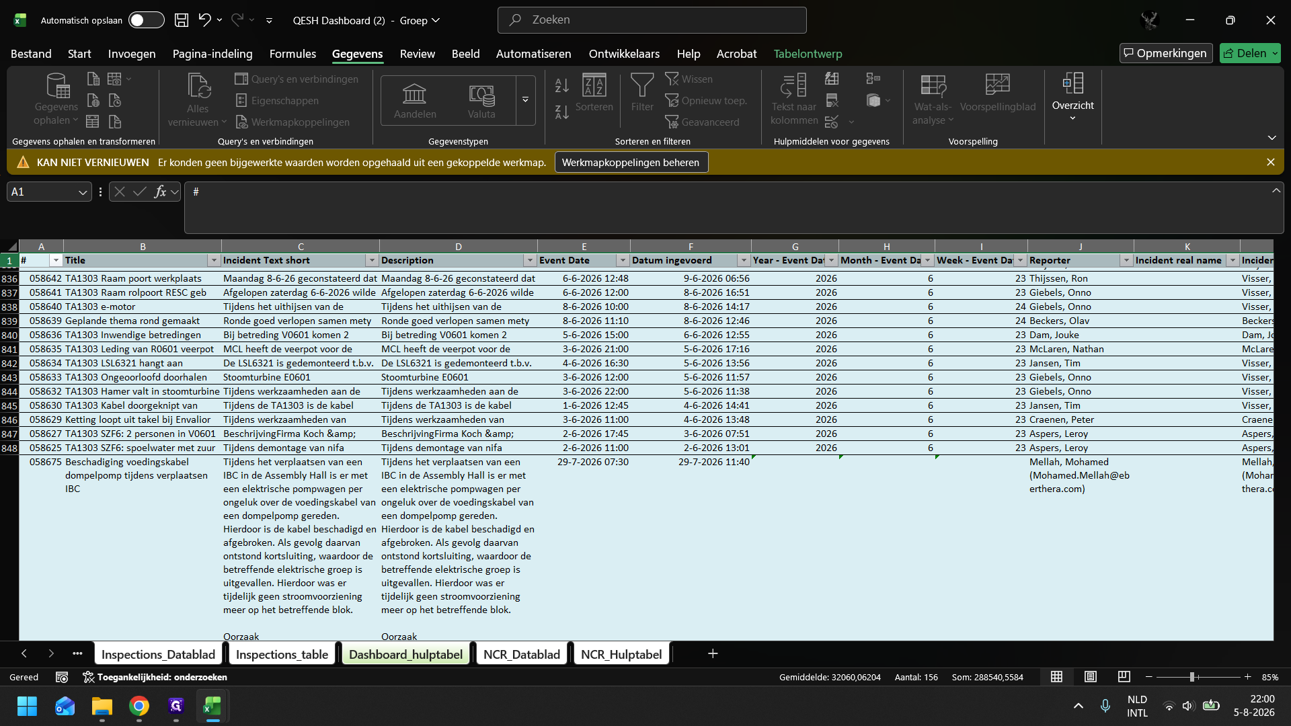Adjust the zoom slider handle
The height and width of the screenshot is (726, 1291).
click(1192, 677)
